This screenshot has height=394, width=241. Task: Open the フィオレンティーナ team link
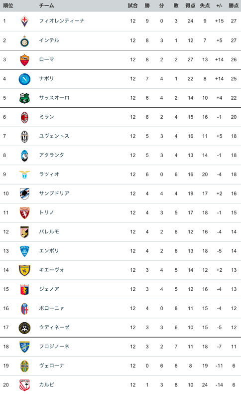tap(62, 21)
